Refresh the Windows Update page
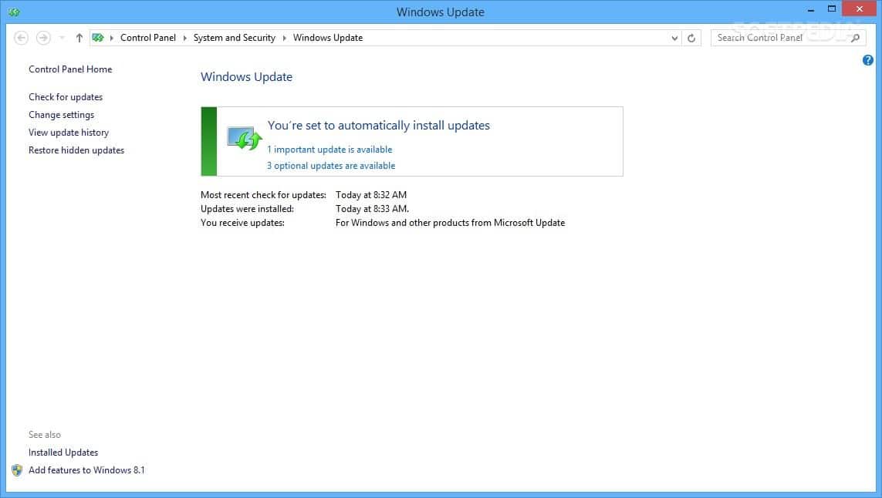Viewport: 882px width, 498px height. pyautogui.click(x=691, y=38)
